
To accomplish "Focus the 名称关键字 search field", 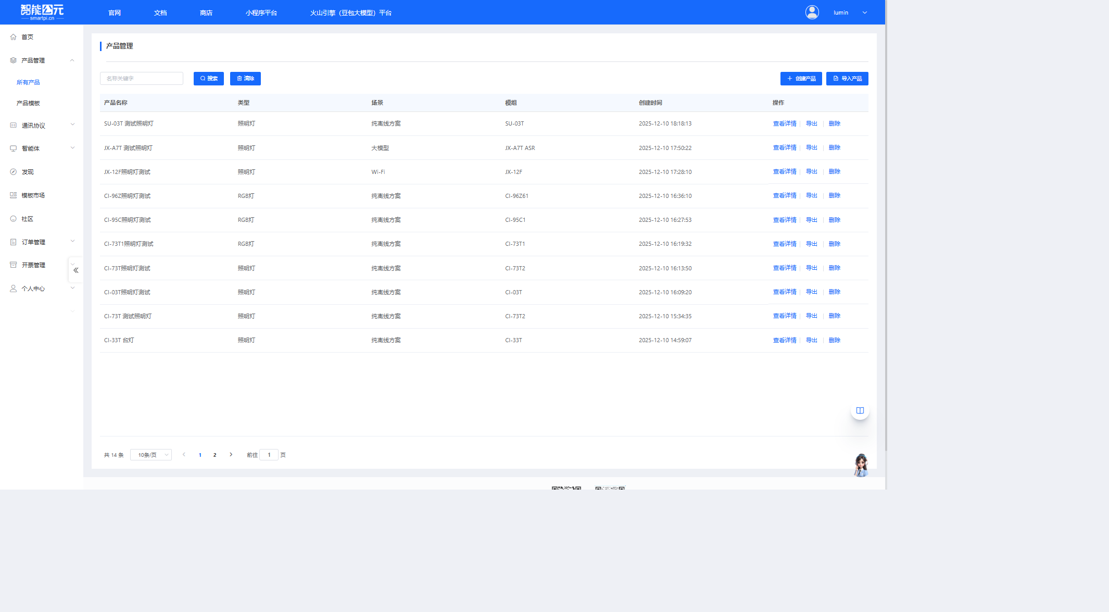I will (142, 79).
